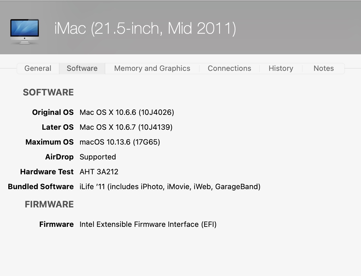Select the Software tab
Screen dimensions: 361x276
(82, 68)
